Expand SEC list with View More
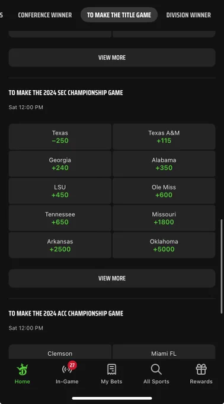The height and width of the screenshot is (404, 224). [112, 278]
